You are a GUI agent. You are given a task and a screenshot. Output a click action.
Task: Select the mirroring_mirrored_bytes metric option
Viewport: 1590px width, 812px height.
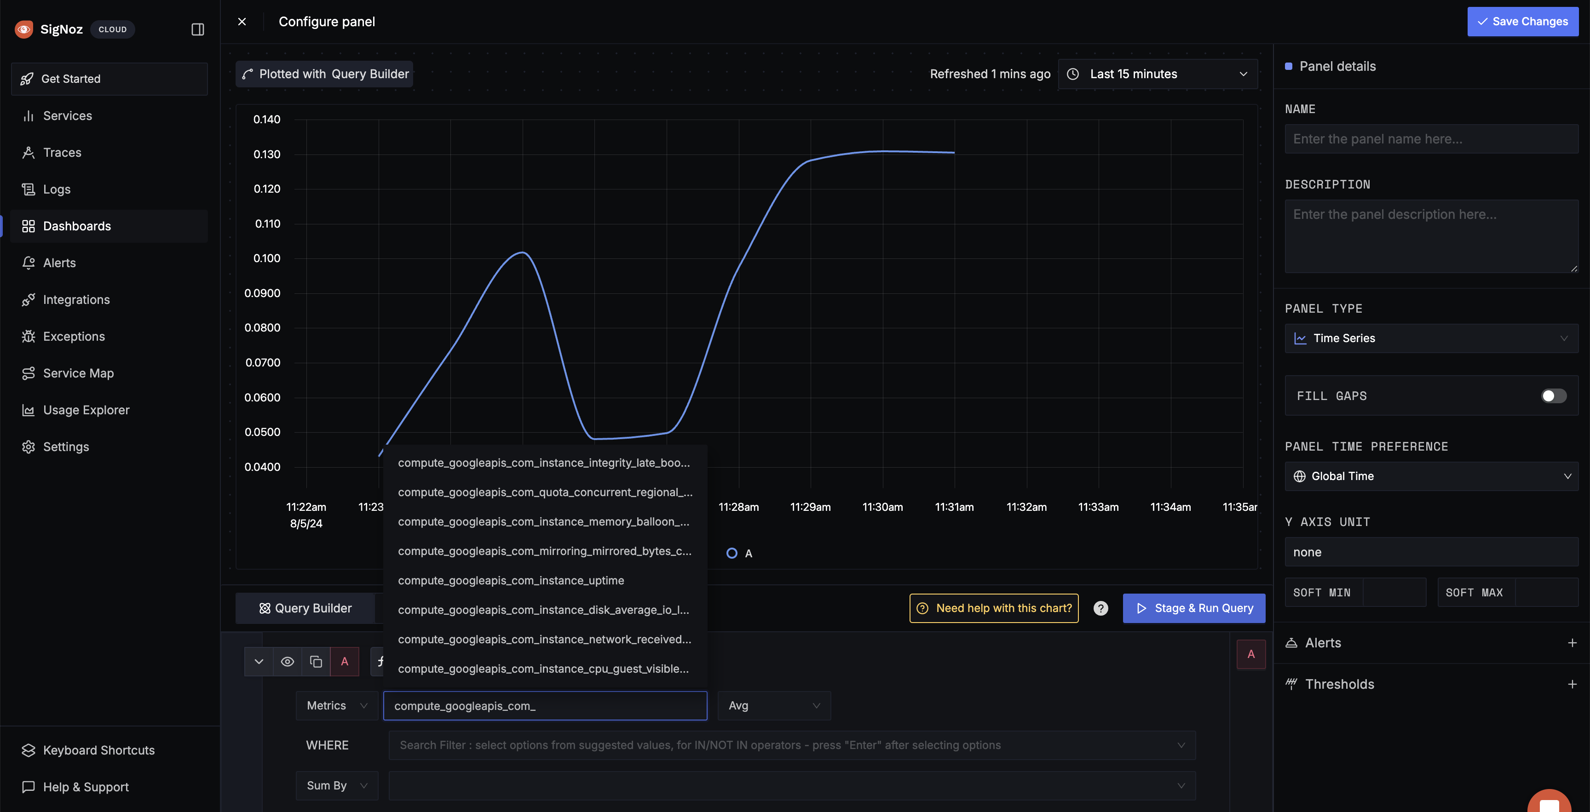click(545, 551)
